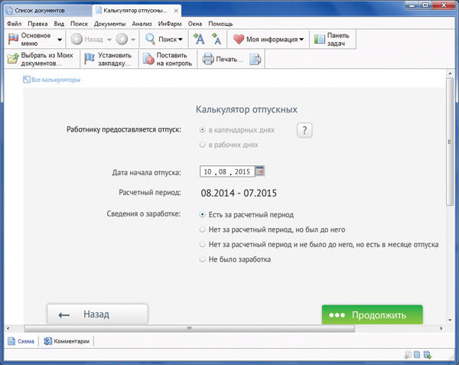This screenshot has width=459, height=365.
Task: Click Поставить на контроль toolbar icon
Action: click(x=147, y=60)
